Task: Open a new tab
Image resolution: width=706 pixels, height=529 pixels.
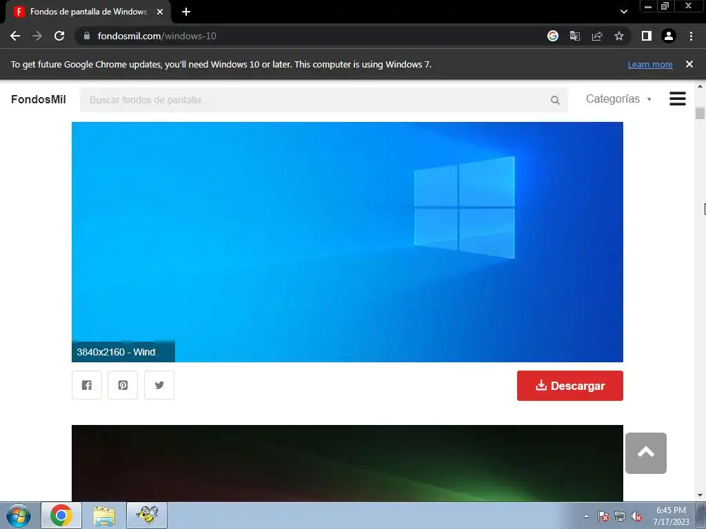Action: click(186, 12)
